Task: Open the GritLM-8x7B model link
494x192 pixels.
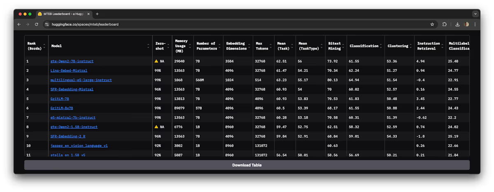Action: (62, 108)
